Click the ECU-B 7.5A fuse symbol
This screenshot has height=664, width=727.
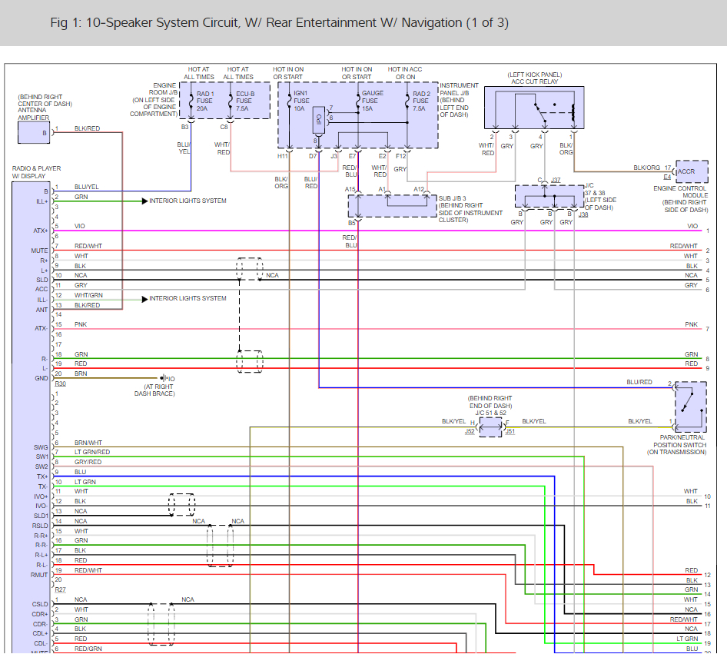(231, 101)
